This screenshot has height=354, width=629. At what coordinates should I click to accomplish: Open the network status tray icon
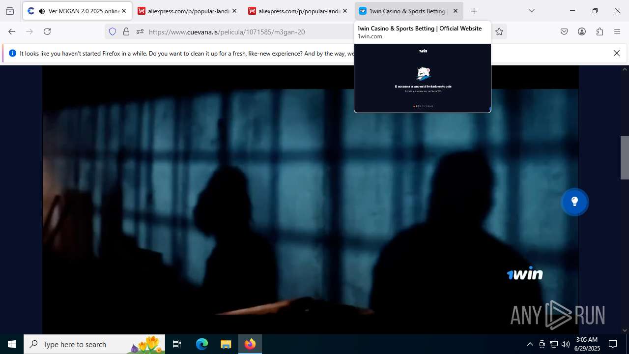(x=554, y=344)
